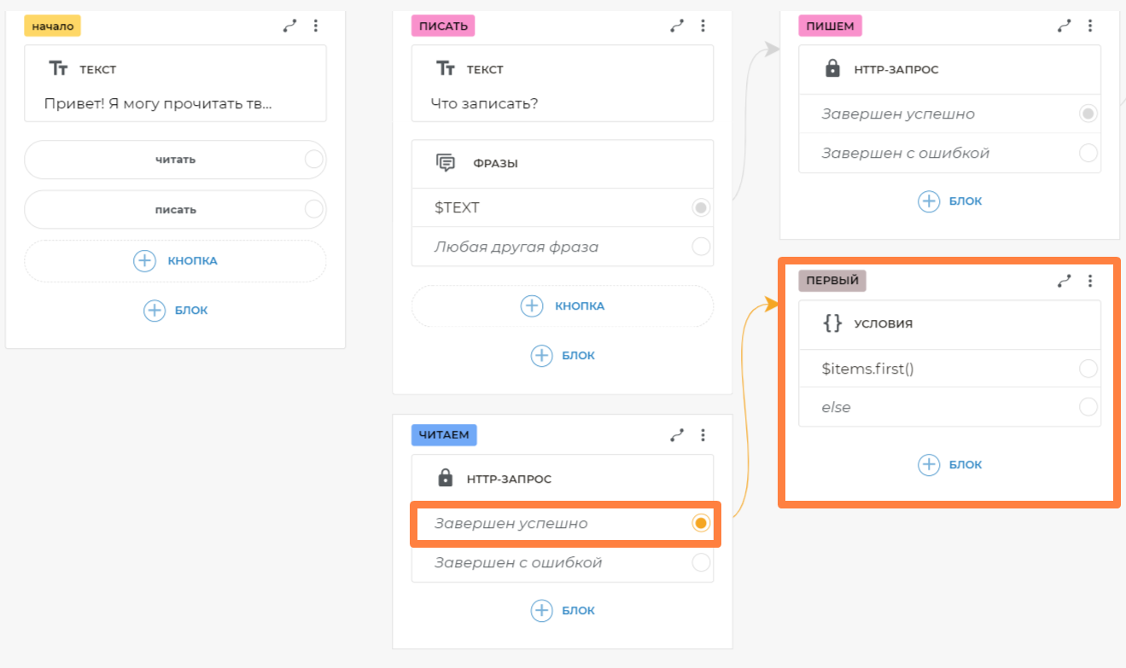Select the connector circle of the читать button
This screenshot has width=1126, height=668.
click(313, 160)
